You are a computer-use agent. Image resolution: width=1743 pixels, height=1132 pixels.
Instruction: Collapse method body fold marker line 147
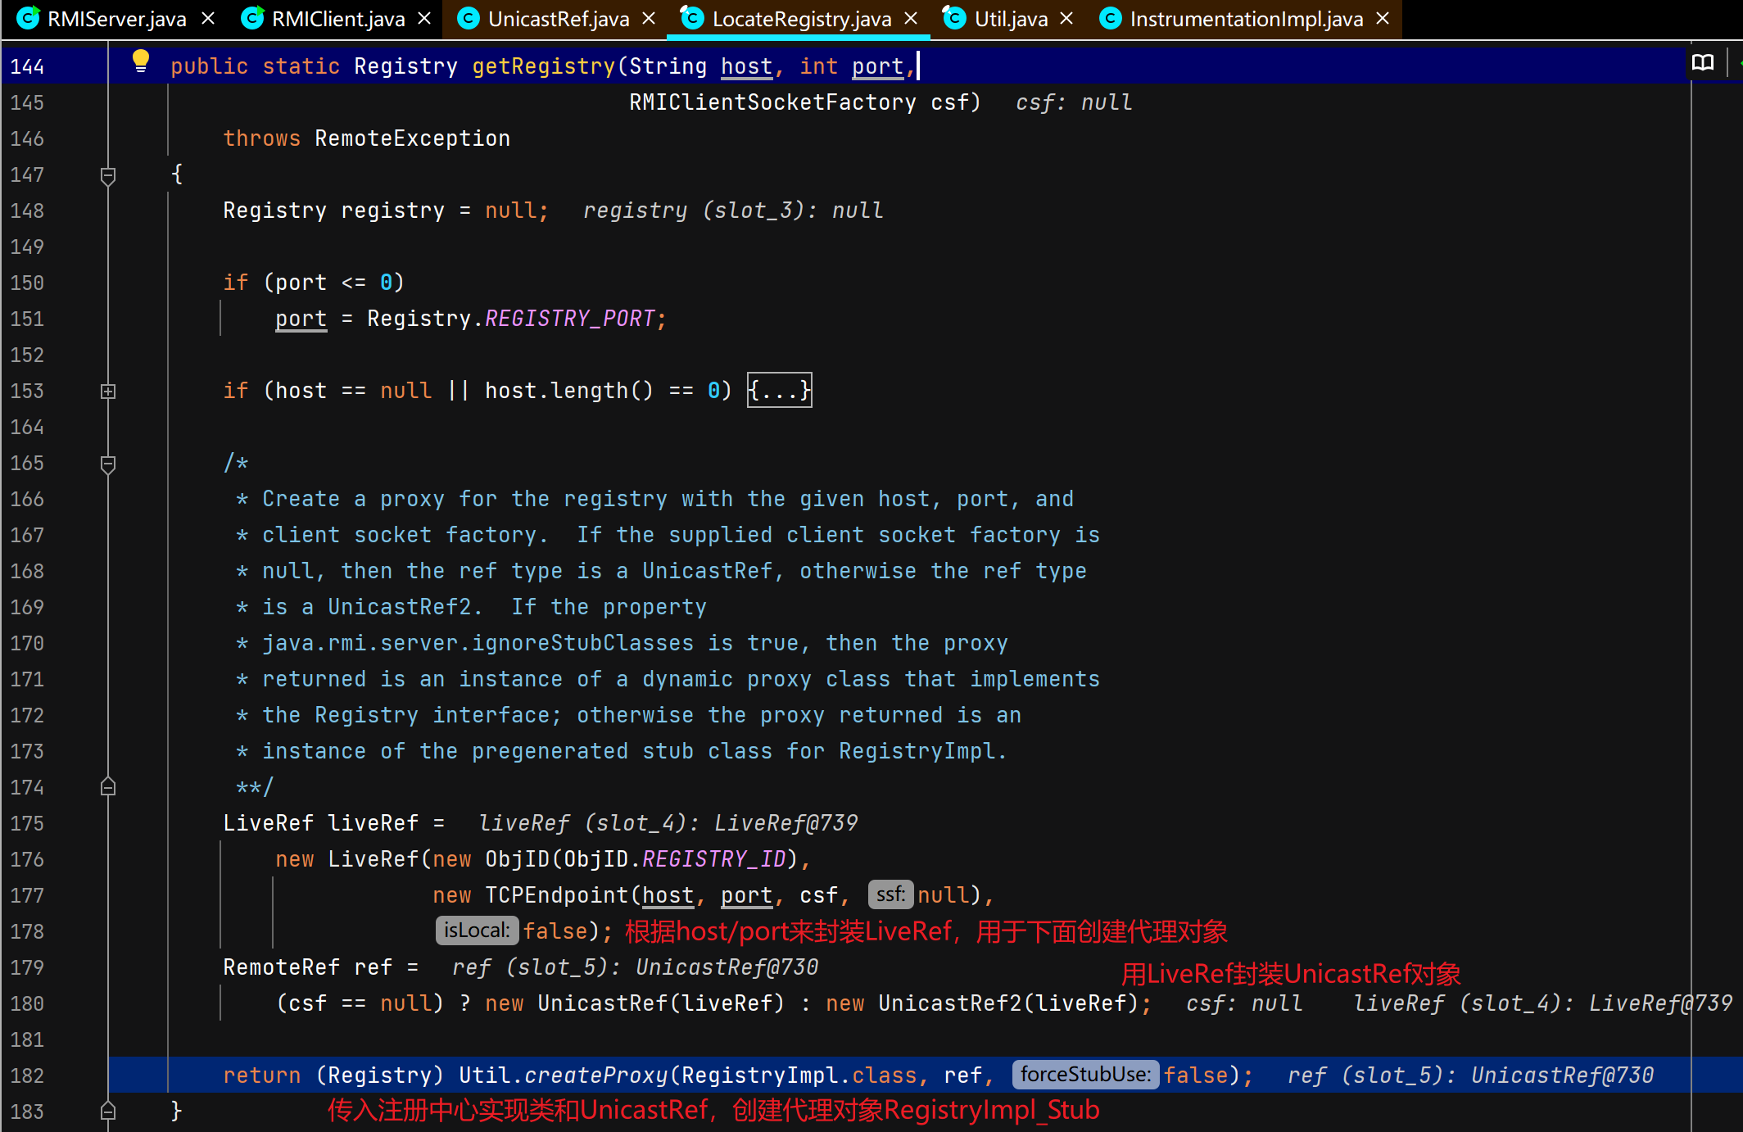coord(108,175)
